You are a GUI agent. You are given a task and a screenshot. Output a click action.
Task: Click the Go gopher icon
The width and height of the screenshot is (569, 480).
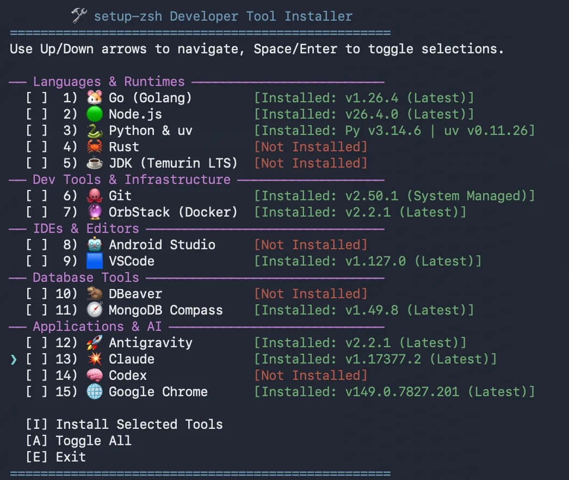tap(94, 97)
